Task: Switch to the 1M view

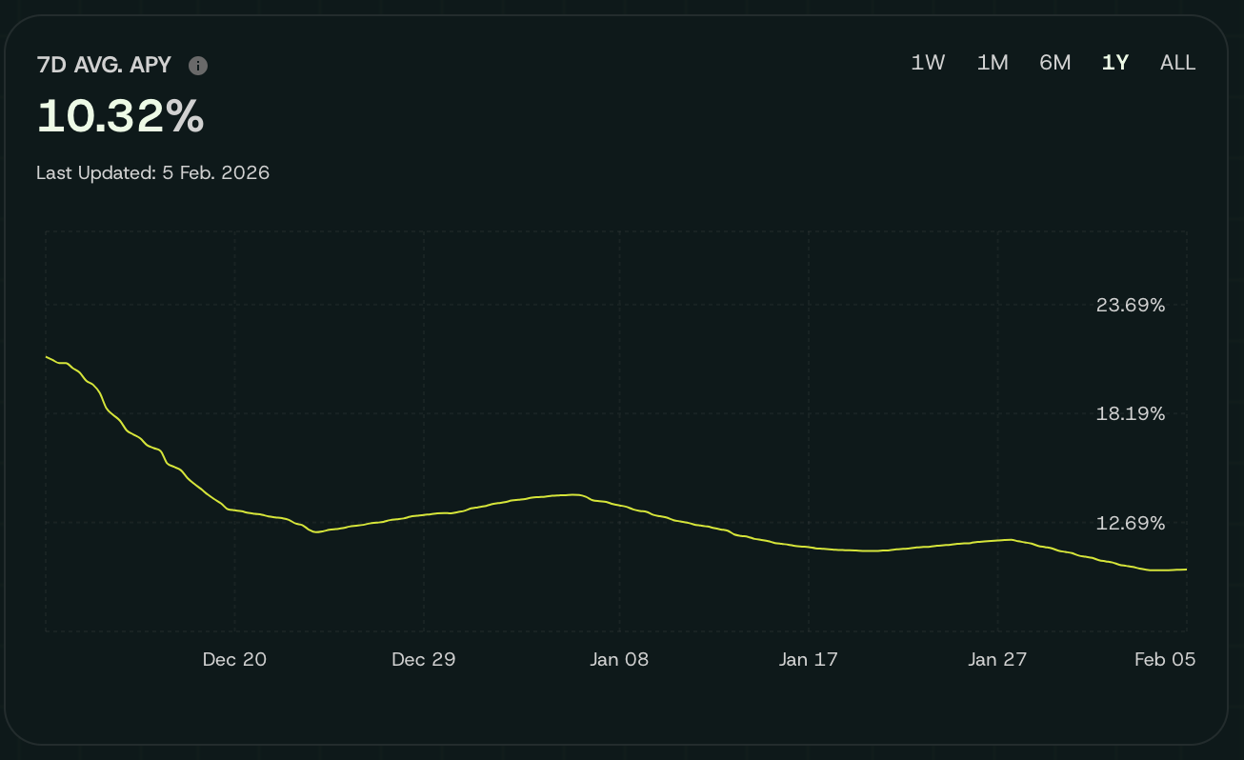Action: pyautogui.click(x=993, y=62)
